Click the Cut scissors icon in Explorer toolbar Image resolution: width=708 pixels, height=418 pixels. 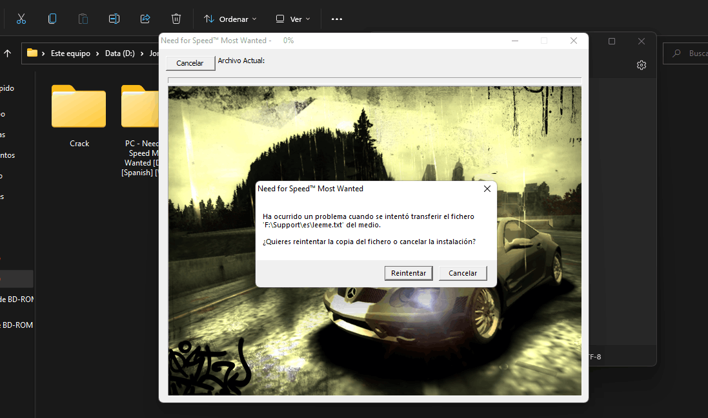click(21, 19)
